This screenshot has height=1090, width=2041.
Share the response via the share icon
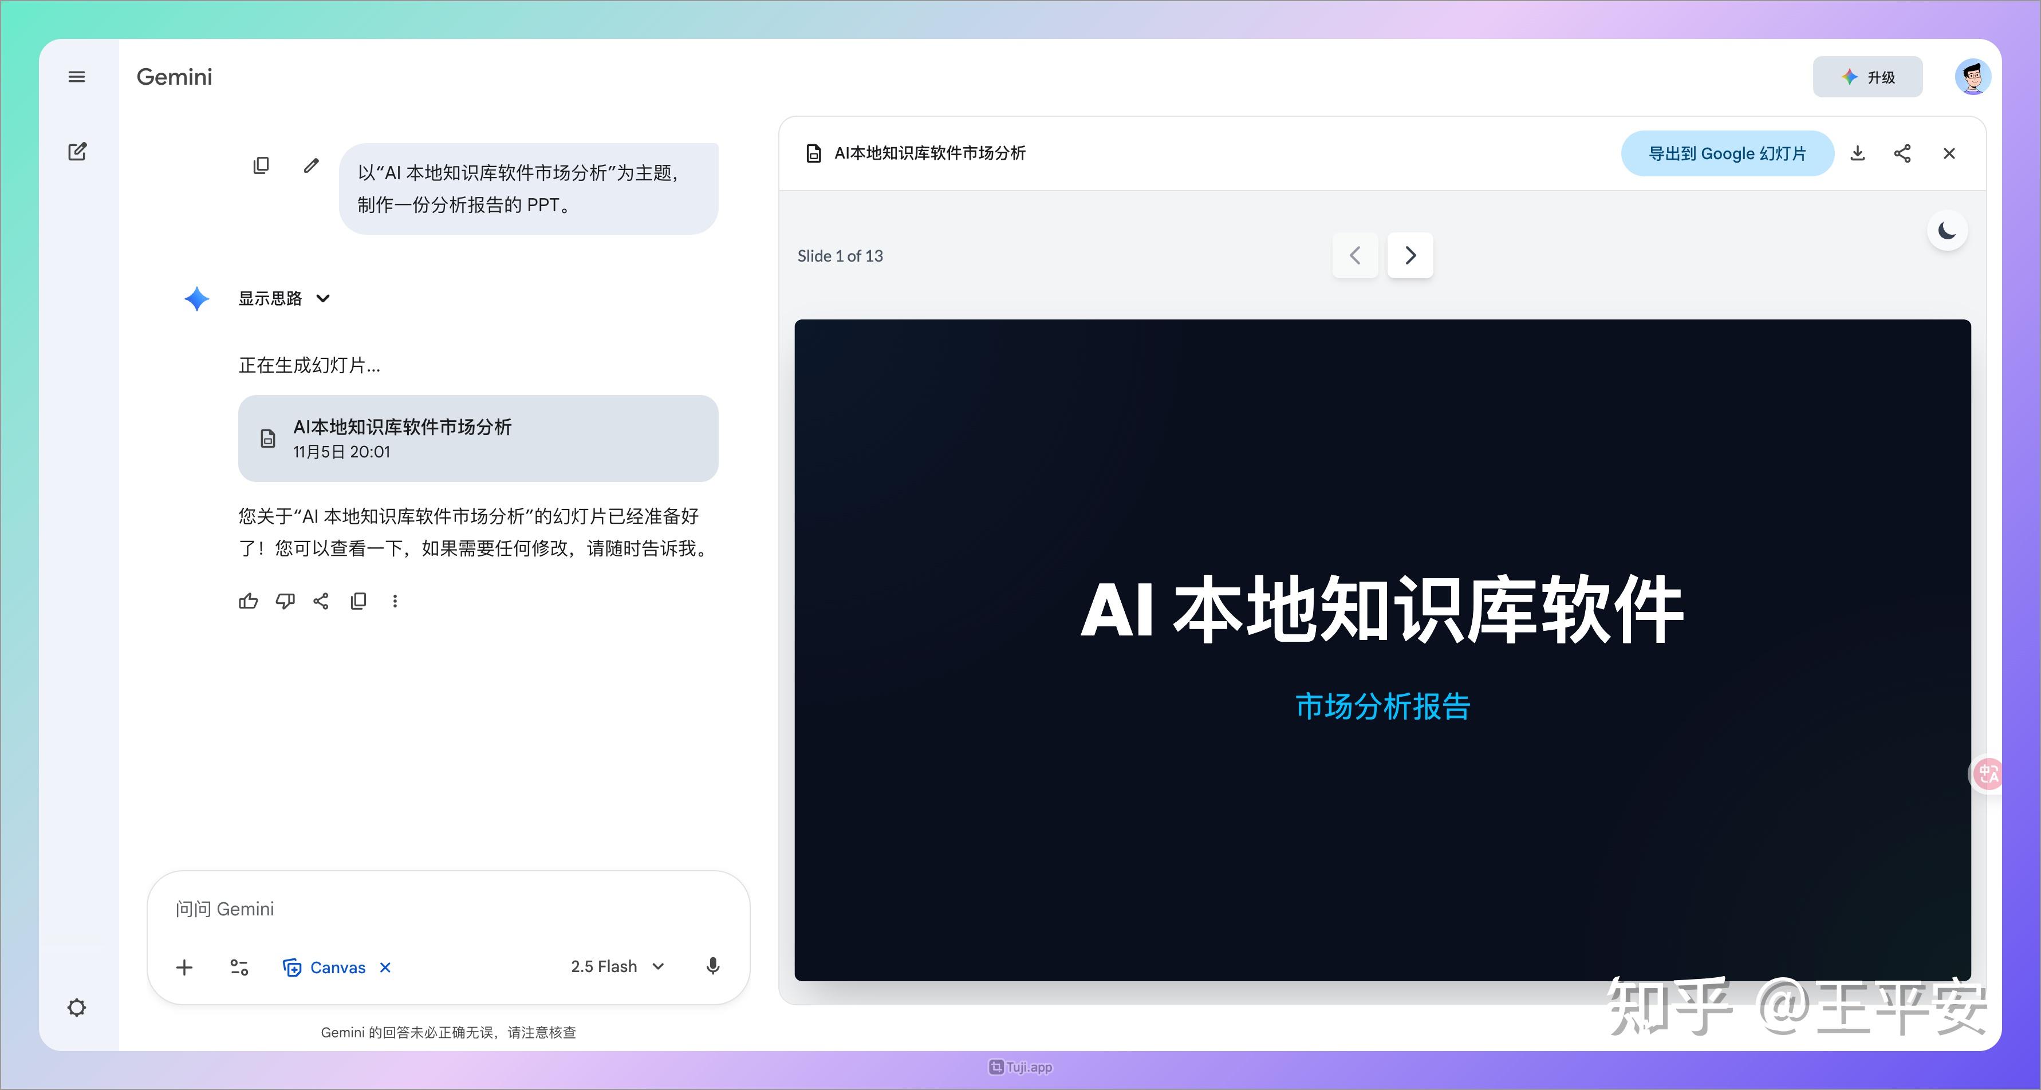coord(322,602)
